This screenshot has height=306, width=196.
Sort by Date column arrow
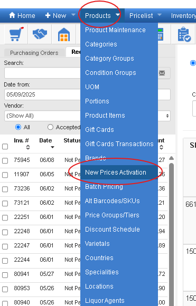coord(52,147)
